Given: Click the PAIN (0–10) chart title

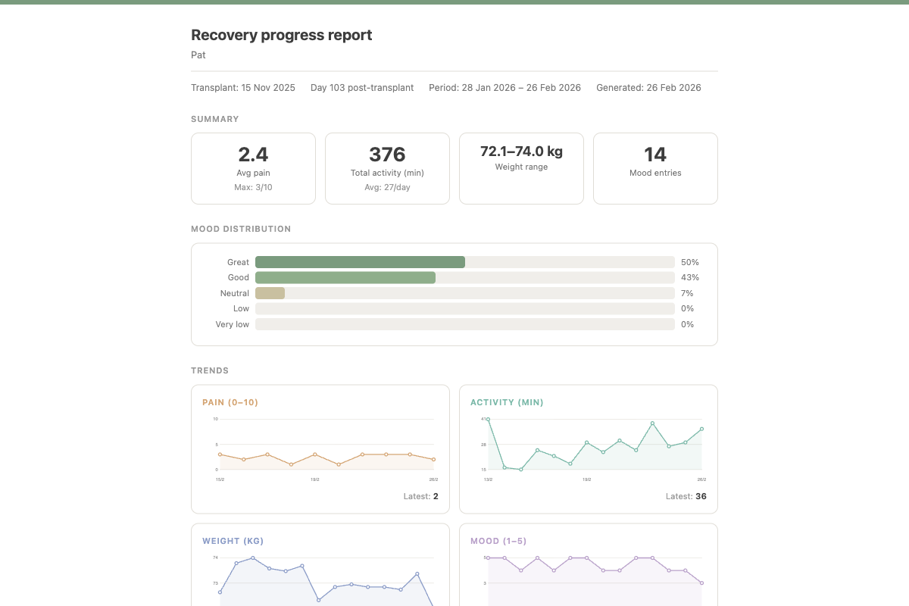Looking at the screenshot, I should 230,402.
